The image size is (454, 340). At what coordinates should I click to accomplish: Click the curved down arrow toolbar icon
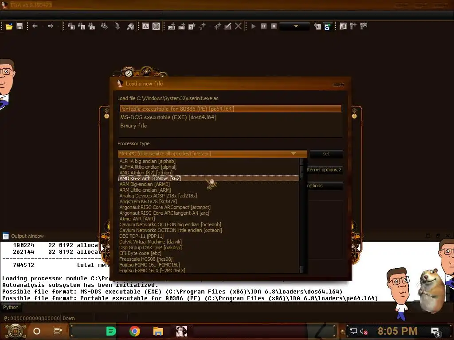pos(117,26)
